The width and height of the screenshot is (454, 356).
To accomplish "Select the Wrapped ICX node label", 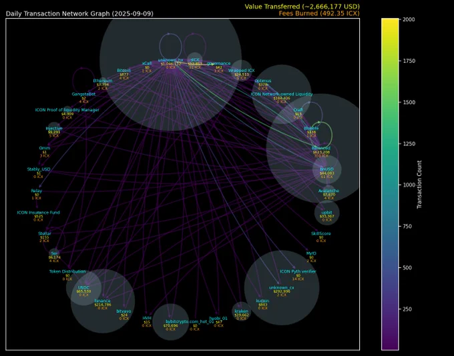I will pos(241,70).
